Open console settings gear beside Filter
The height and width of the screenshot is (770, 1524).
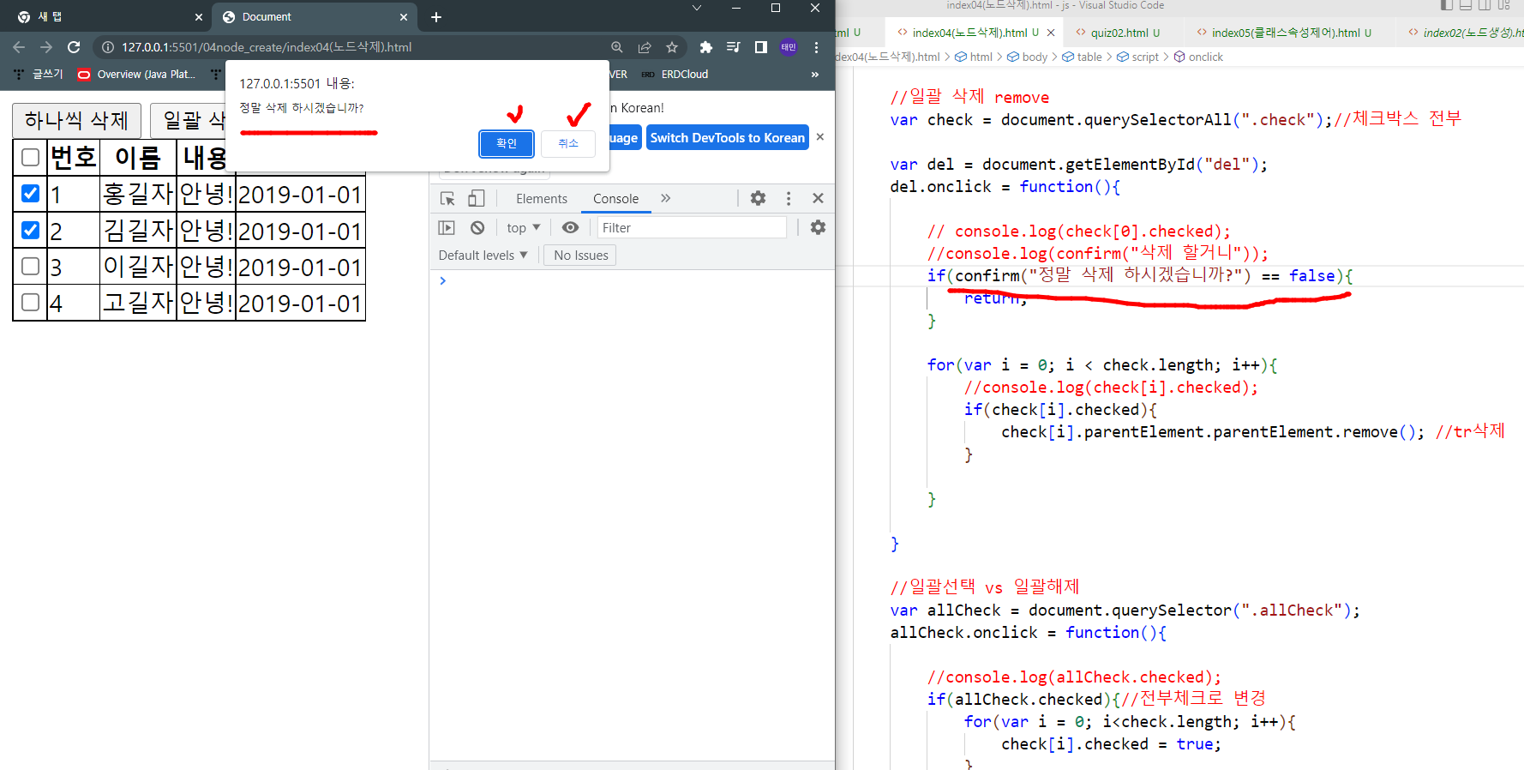click(x=819, y=227)
